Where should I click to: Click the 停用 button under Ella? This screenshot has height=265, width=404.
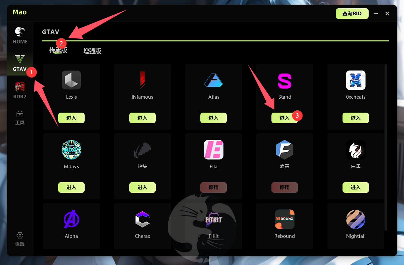coord(214,187)
